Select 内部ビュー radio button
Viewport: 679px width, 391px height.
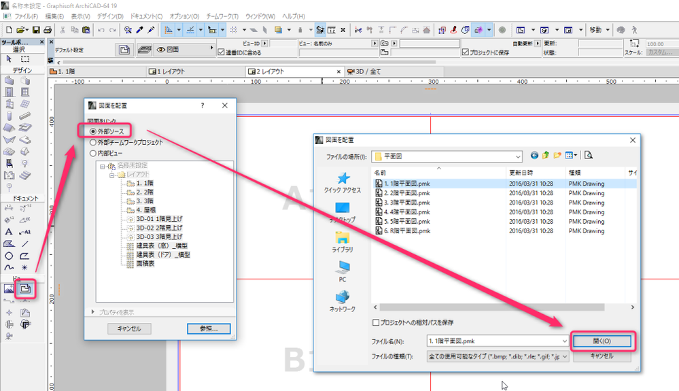click(x=92, y=153)
